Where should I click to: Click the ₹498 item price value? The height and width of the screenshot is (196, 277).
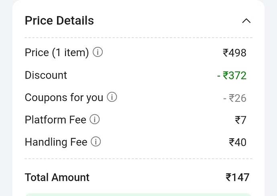tap(234, 53)
